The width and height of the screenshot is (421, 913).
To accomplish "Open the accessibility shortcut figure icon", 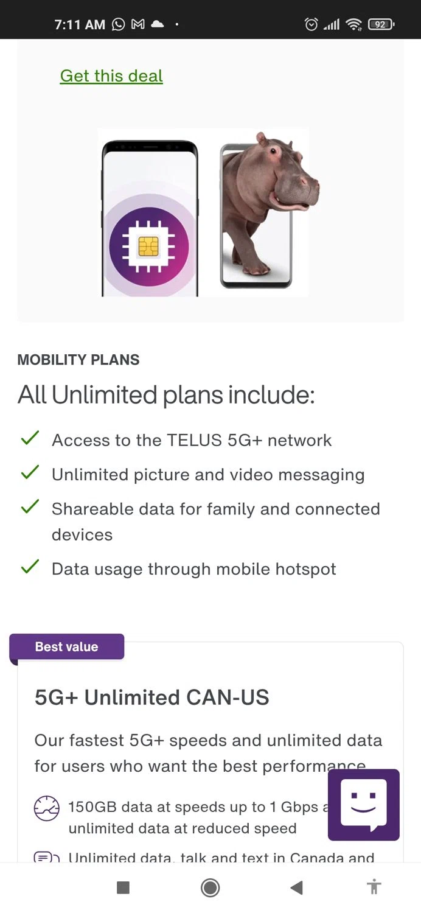I will [374, 887].
